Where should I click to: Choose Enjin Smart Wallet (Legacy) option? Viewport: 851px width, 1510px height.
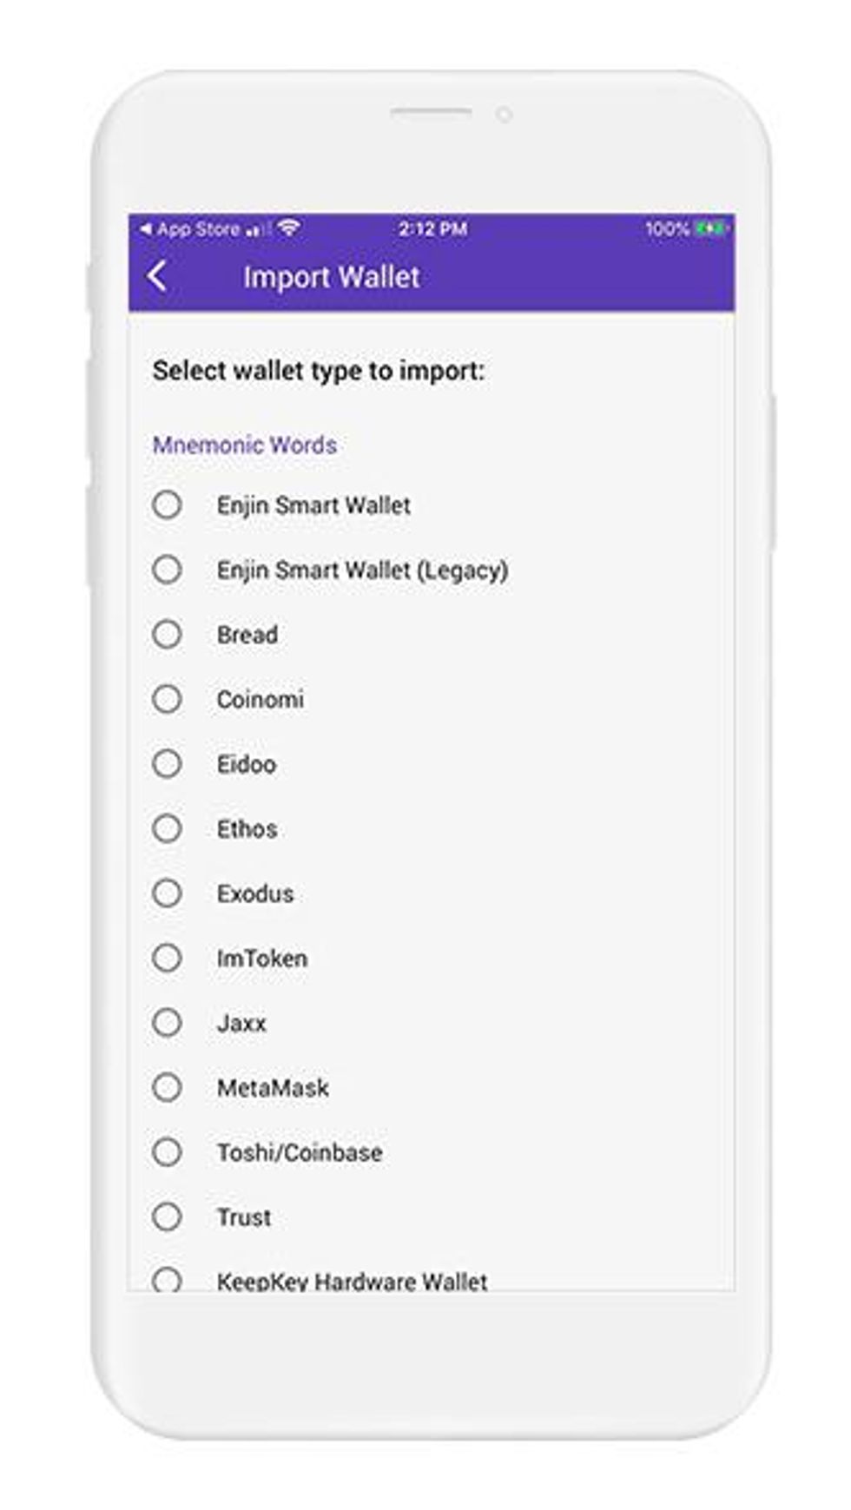pos(167,570)
